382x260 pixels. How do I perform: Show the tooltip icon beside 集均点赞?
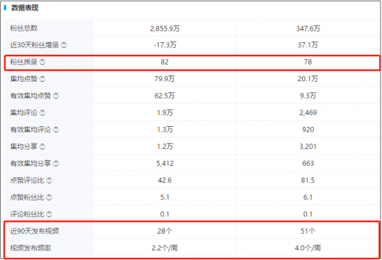[x=42, y=79]
